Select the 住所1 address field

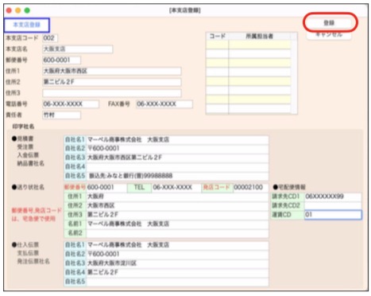point(112,71)
